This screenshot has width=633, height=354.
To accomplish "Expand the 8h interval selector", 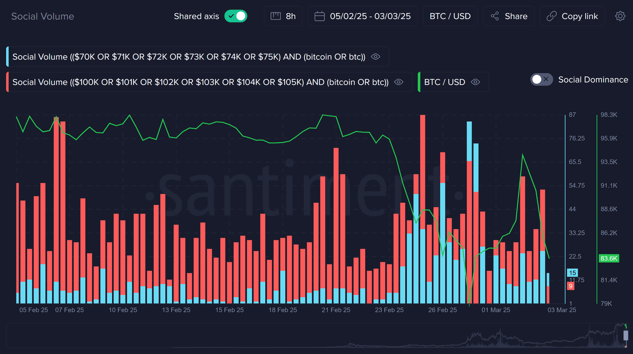I will point(290,16).
